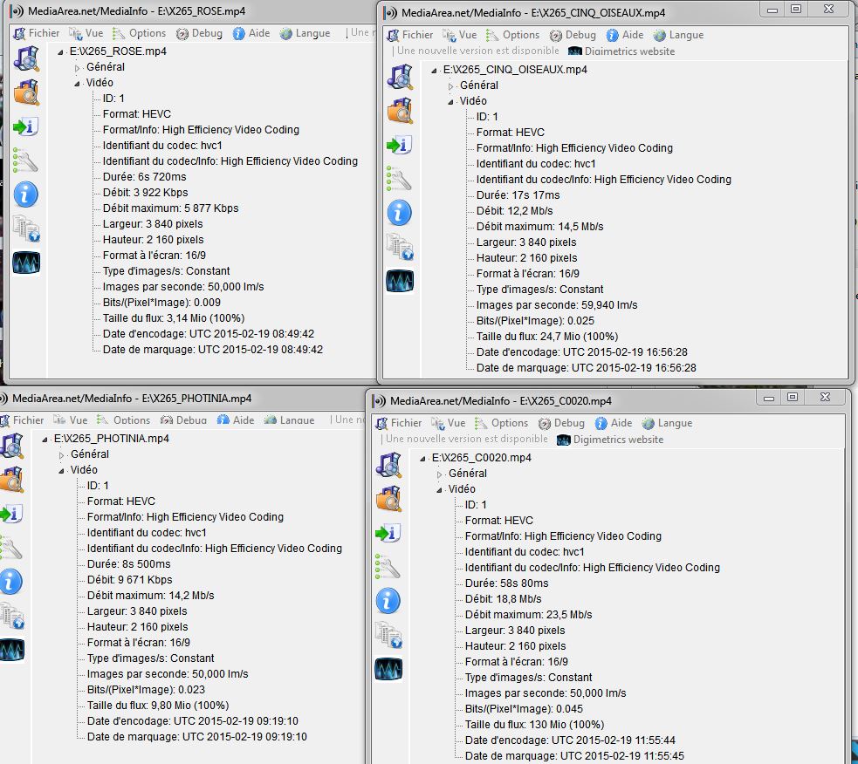Open Options menu in X265_C0020 window

(502, 423)
